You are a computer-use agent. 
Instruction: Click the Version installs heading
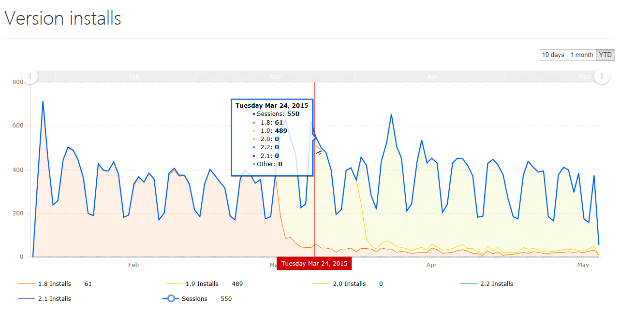63,18
